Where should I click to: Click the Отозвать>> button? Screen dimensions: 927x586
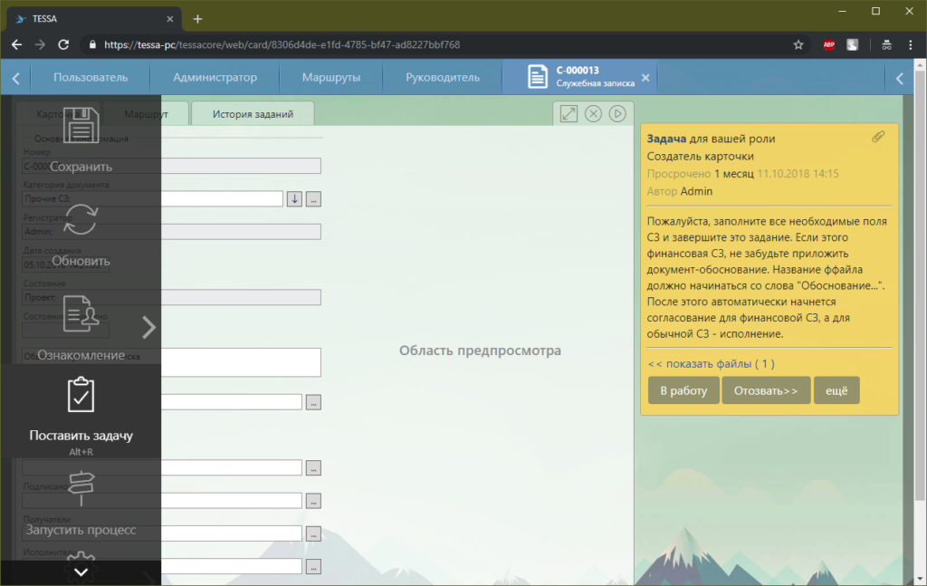[x=765, y=390]
